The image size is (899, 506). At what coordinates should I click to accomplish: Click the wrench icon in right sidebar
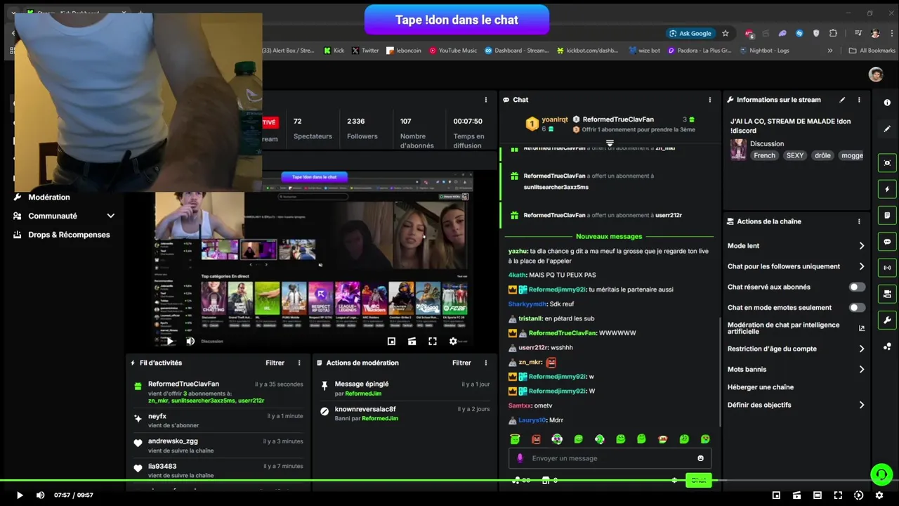(887, 320)
